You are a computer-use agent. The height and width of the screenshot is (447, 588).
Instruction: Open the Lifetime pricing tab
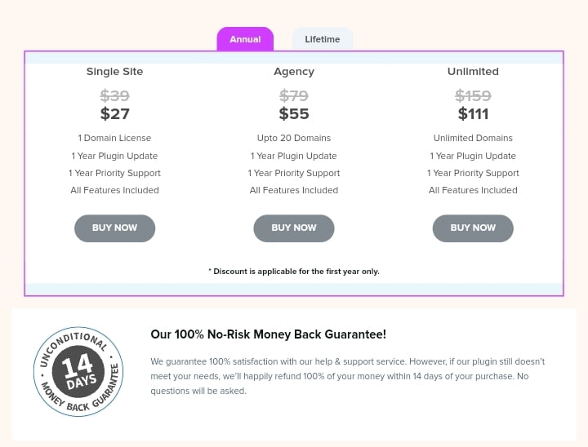[322, 39]
